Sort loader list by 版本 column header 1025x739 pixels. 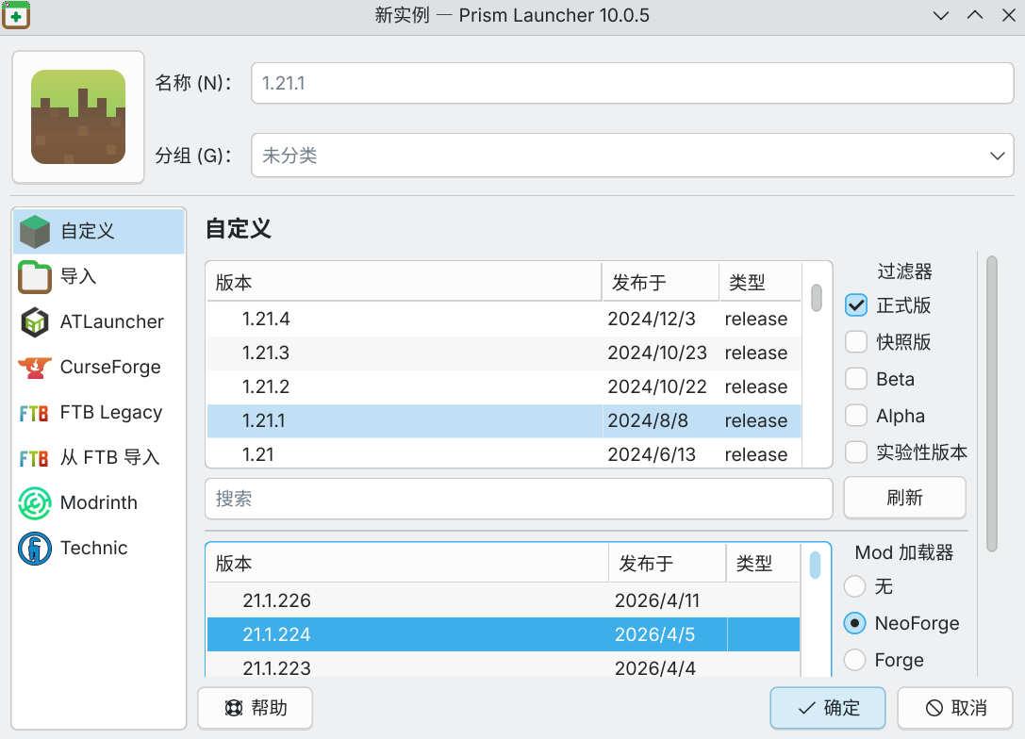(x=408, y=564)
